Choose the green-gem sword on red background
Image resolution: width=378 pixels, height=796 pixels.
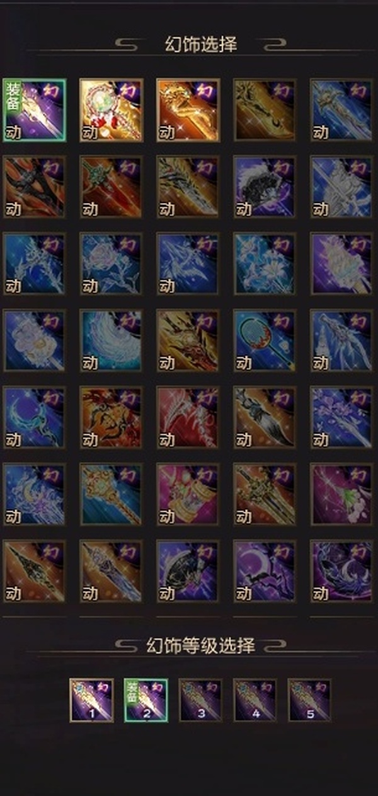pos(112,187)
